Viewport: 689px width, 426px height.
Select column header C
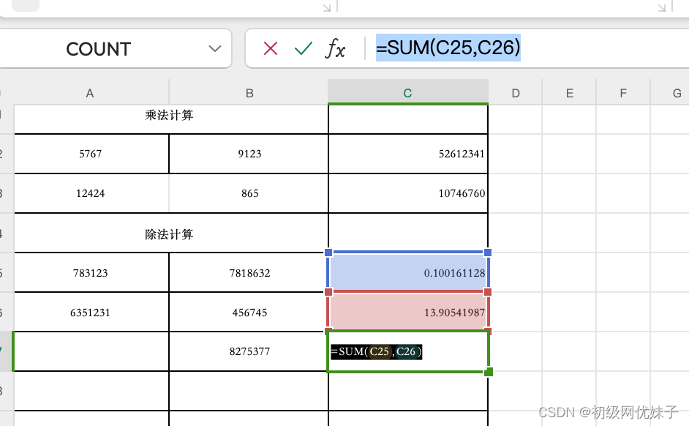[408, 93]
